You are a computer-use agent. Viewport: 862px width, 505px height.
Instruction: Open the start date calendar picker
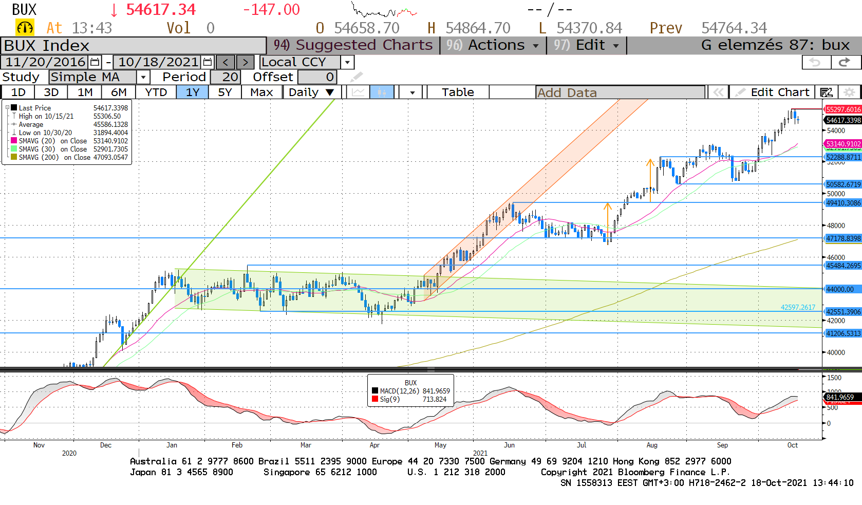pyautogui.click(x=95, y=62)
